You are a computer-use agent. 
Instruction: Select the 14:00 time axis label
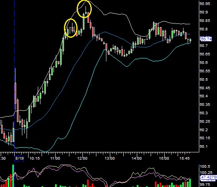click(136, 159)
